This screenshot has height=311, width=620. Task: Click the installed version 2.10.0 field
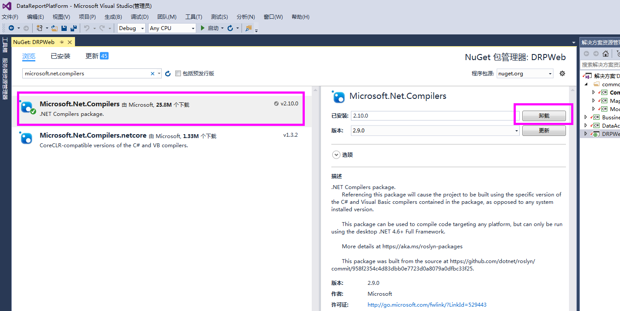pos(435,116)
